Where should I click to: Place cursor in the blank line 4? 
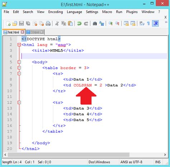pos(94,56)
